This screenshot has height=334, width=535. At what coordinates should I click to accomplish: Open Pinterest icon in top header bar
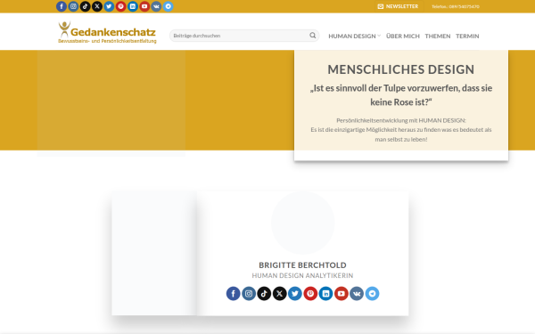click(x=120, y=6)
